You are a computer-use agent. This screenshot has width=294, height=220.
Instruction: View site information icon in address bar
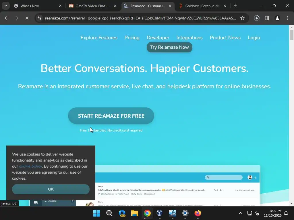pyautogui.click(x=39, y=18)
